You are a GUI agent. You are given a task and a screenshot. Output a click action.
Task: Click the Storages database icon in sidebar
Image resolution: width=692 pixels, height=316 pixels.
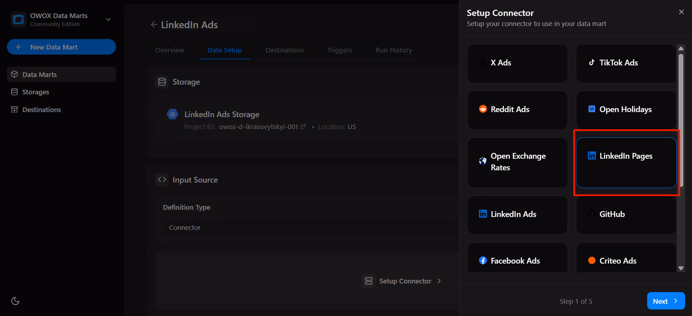14,92
